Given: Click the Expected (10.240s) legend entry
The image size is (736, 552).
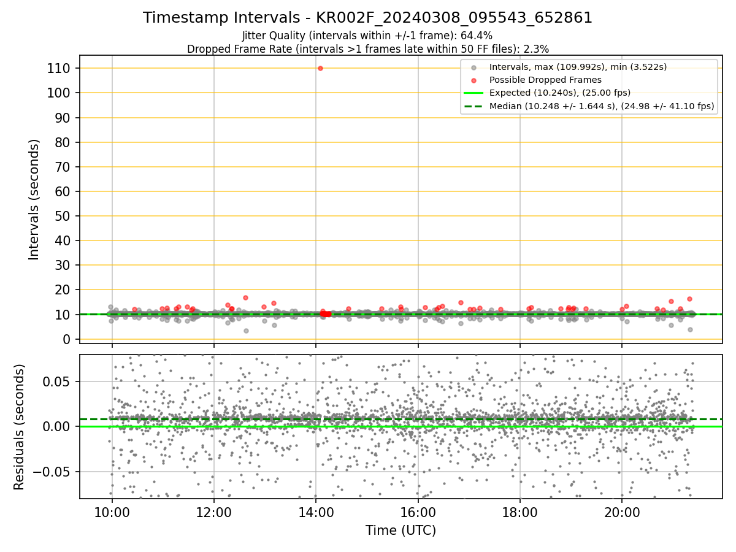Looking at the screenshot, I should 547,93.
